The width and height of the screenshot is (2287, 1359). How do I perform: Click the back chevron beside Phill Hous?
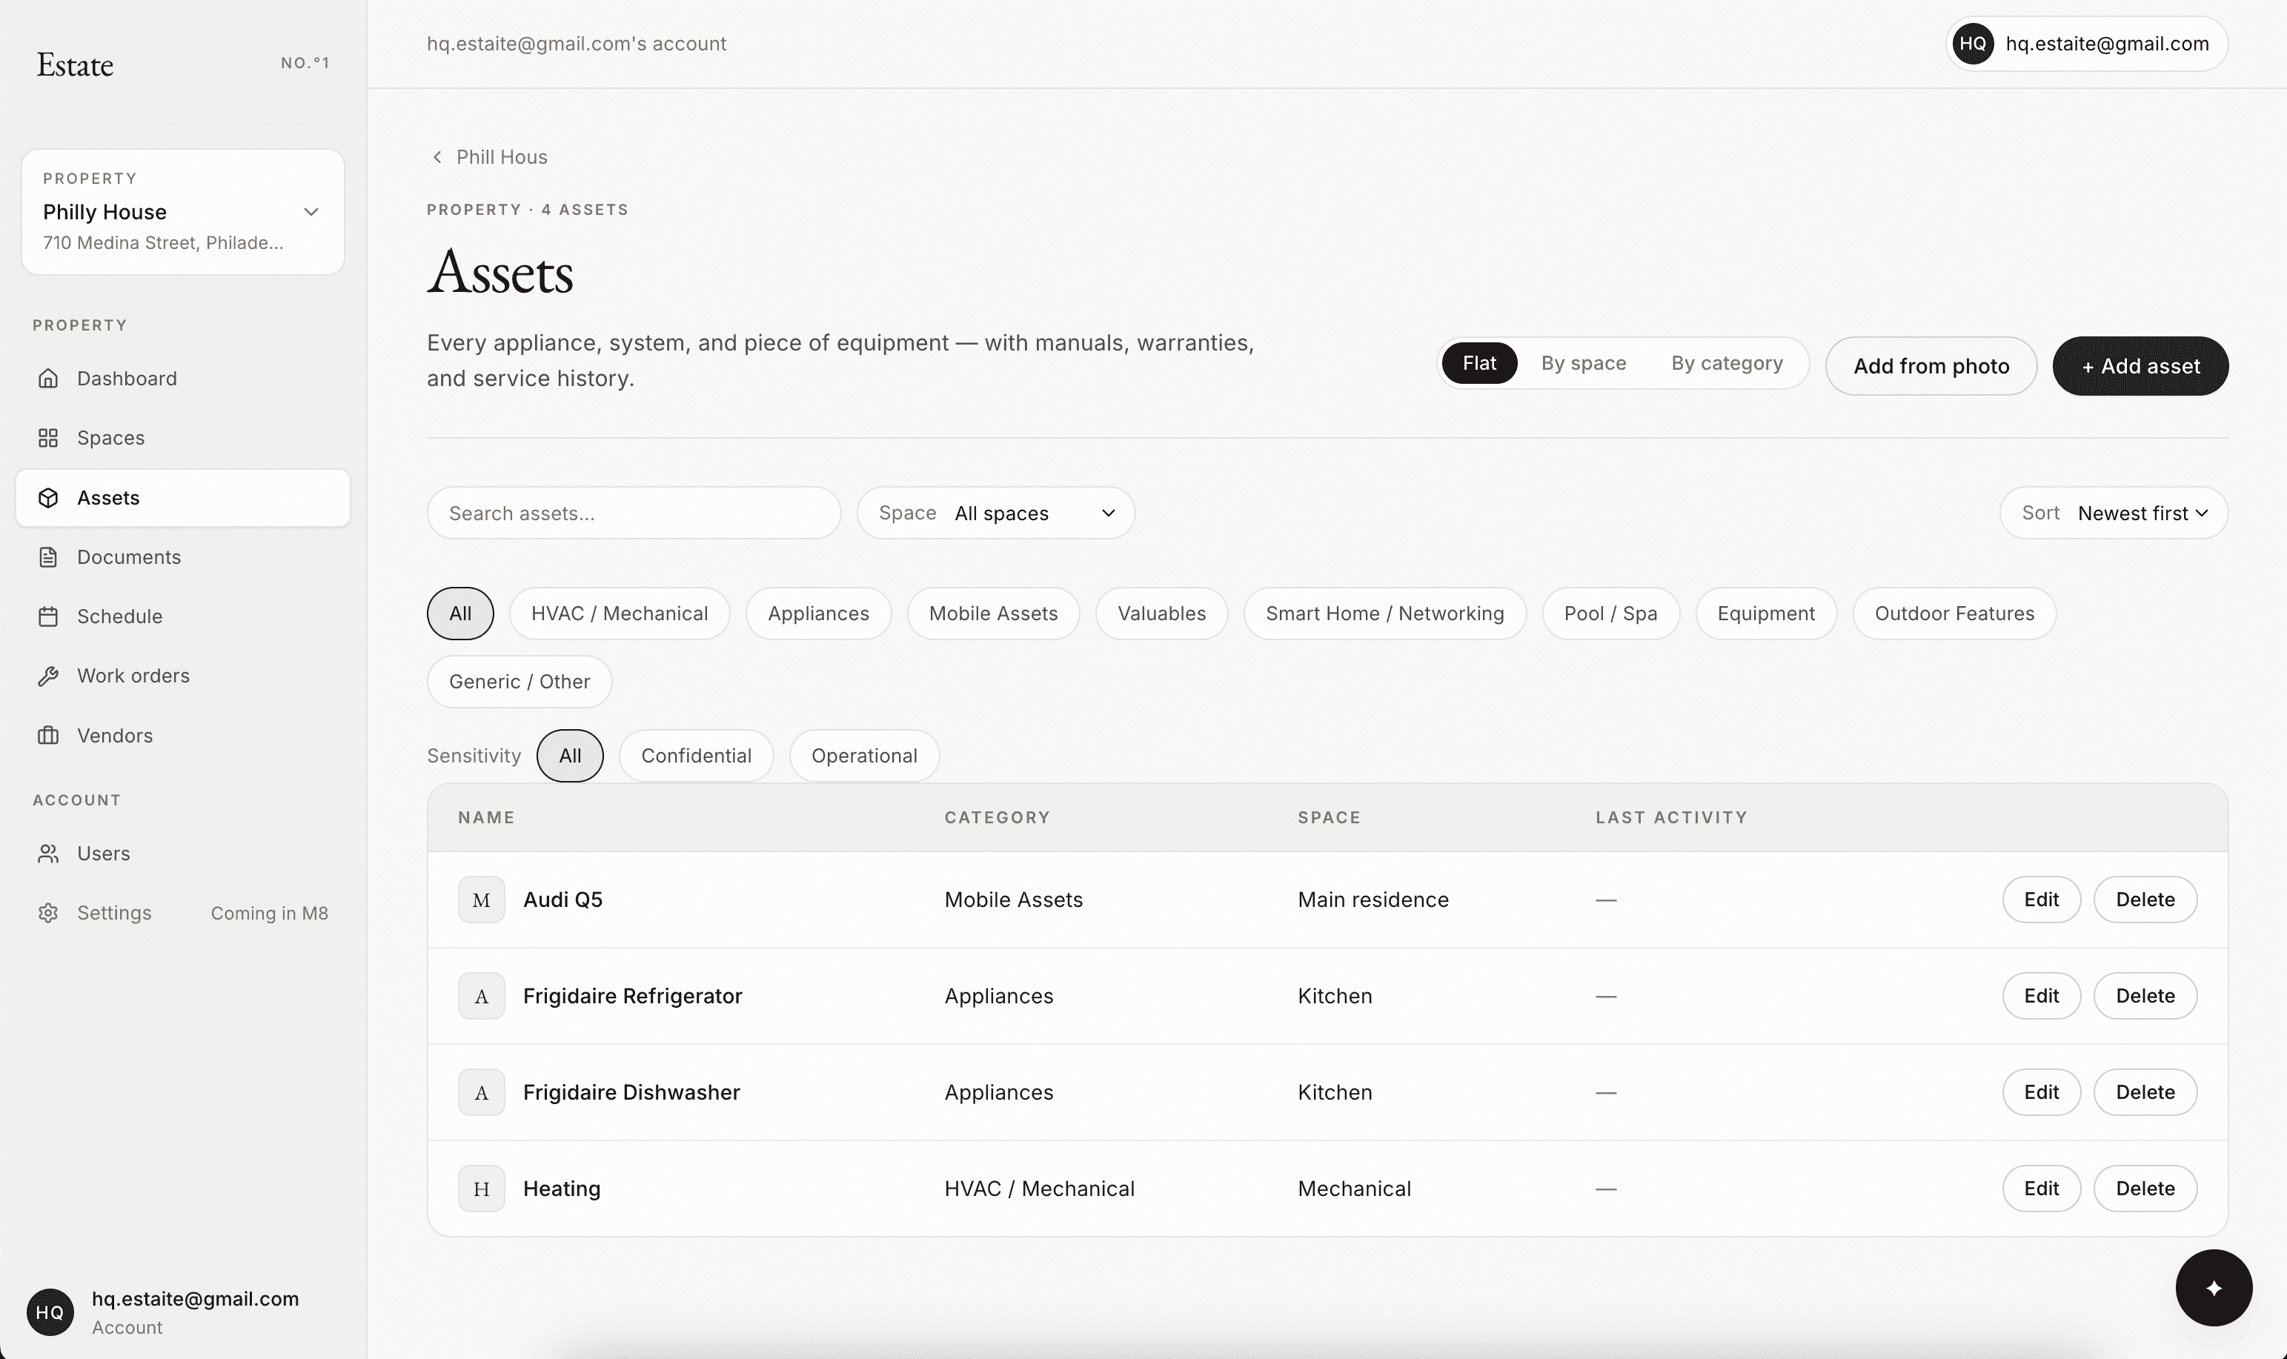coord(437,156)
